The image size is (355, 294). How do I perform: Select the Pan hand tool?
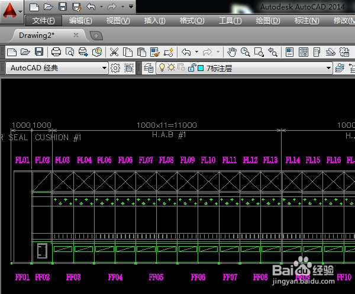[x=232, y=52]
